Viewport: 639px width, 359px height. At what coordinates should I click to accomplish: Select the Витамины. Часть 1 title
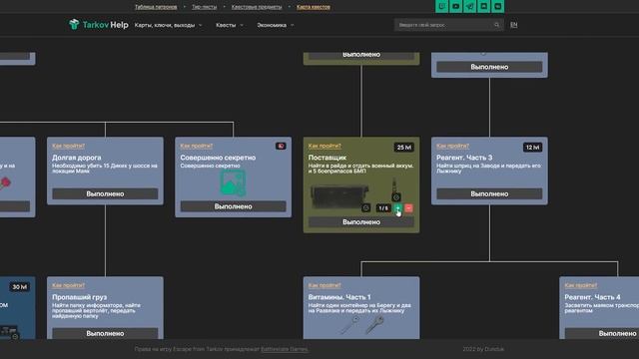339,297
